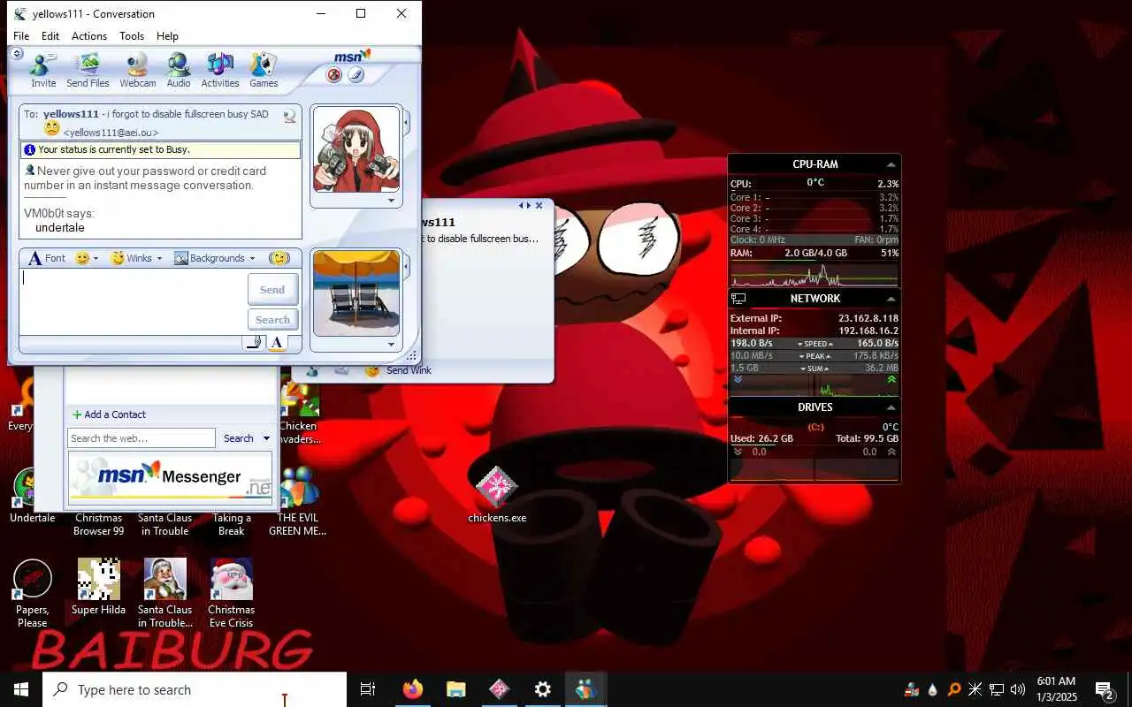Image resolution: width=1132 pixels, height=707 pixels.
Task: Click the Send button
Action: tap(272, 289)
